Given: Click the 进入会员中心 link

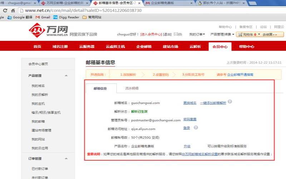Looking at the screenshot, I should point(151,34).
